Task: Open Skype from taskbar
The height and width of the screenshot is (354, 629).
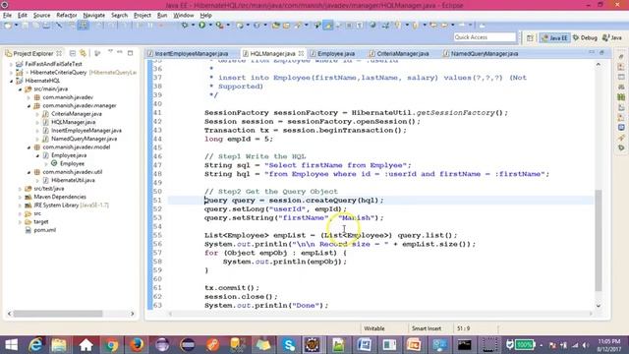Action: 288,345
